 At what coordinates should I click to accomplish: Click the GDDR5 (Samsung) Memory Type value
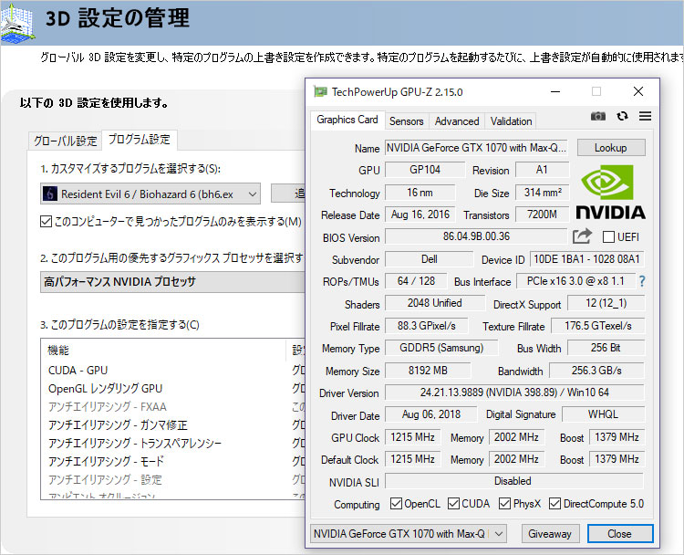point(441,348)
